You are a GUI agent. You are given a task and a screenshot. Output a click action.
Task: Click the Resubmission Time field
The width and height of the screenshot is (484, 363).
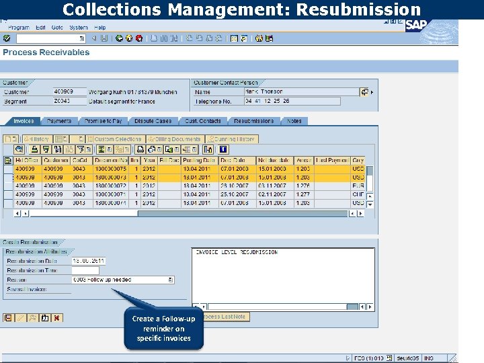(85, 270)
